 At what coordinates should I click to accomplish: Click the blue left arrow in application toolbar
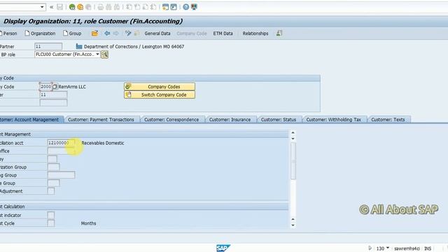(x=107, y=34)
